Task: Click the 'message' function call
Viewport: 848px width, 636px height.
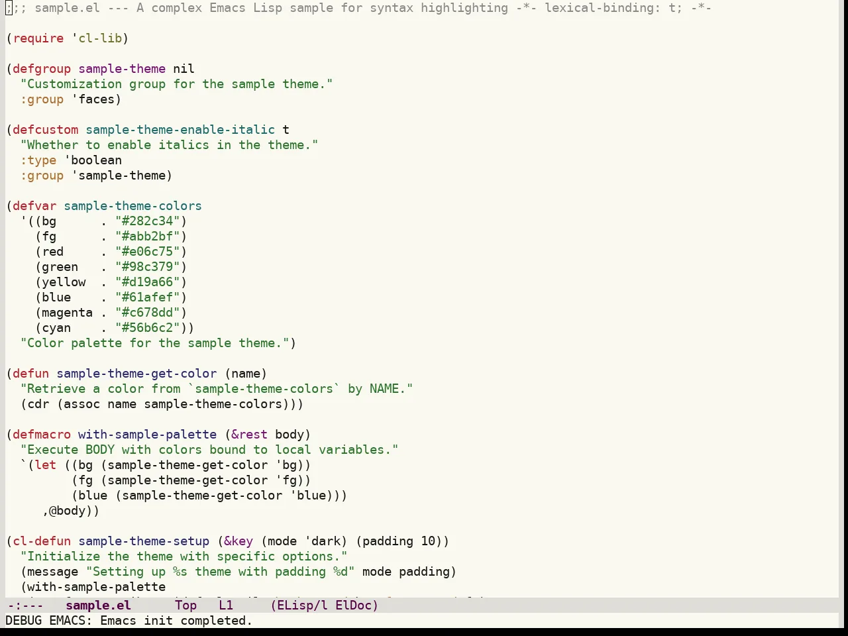Action: [x=53, y=572]
